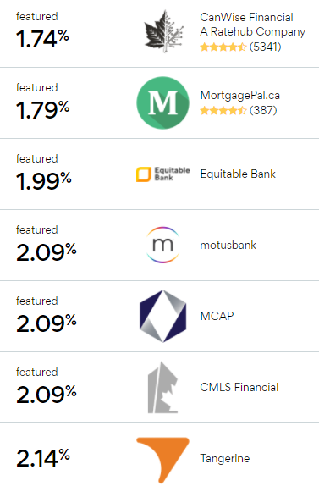Select the 1.99% Equitable Bank rate
319x486 pixels.
coord(44,181)
